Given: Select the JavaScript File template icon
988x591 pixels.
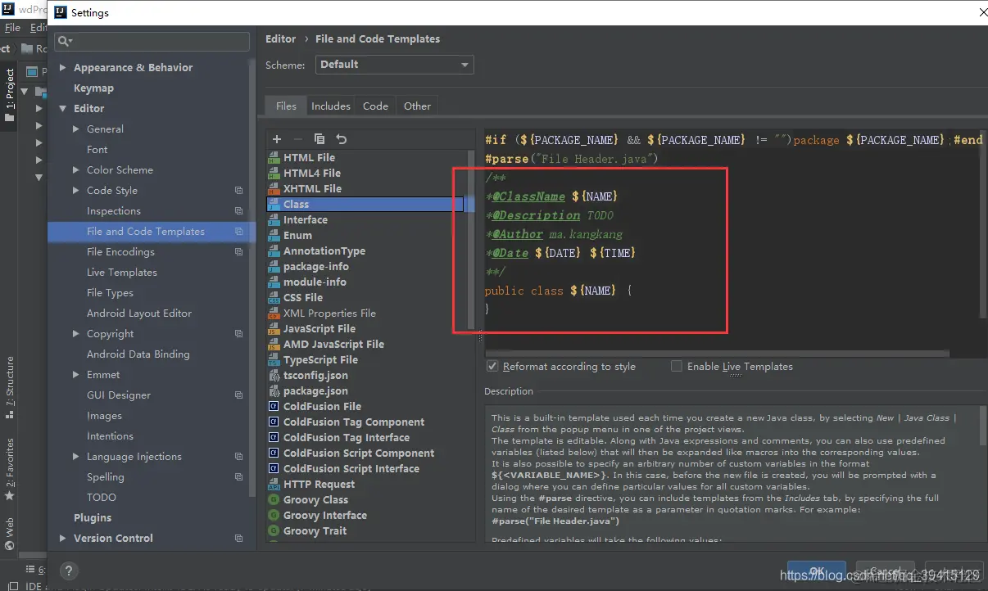Looking at the screenshot, I should point(274,329).
